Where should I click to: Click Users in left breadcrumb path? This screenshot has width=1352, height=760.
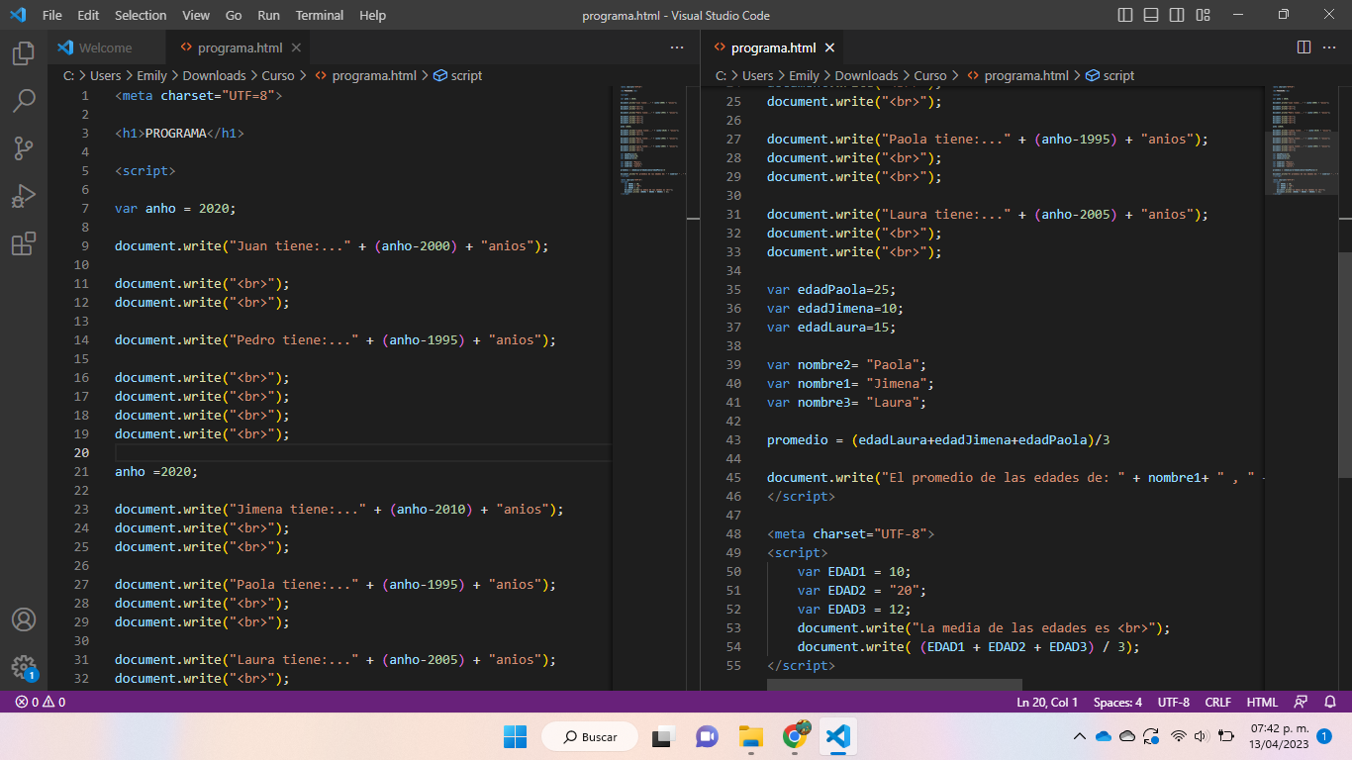pos(106,75)
